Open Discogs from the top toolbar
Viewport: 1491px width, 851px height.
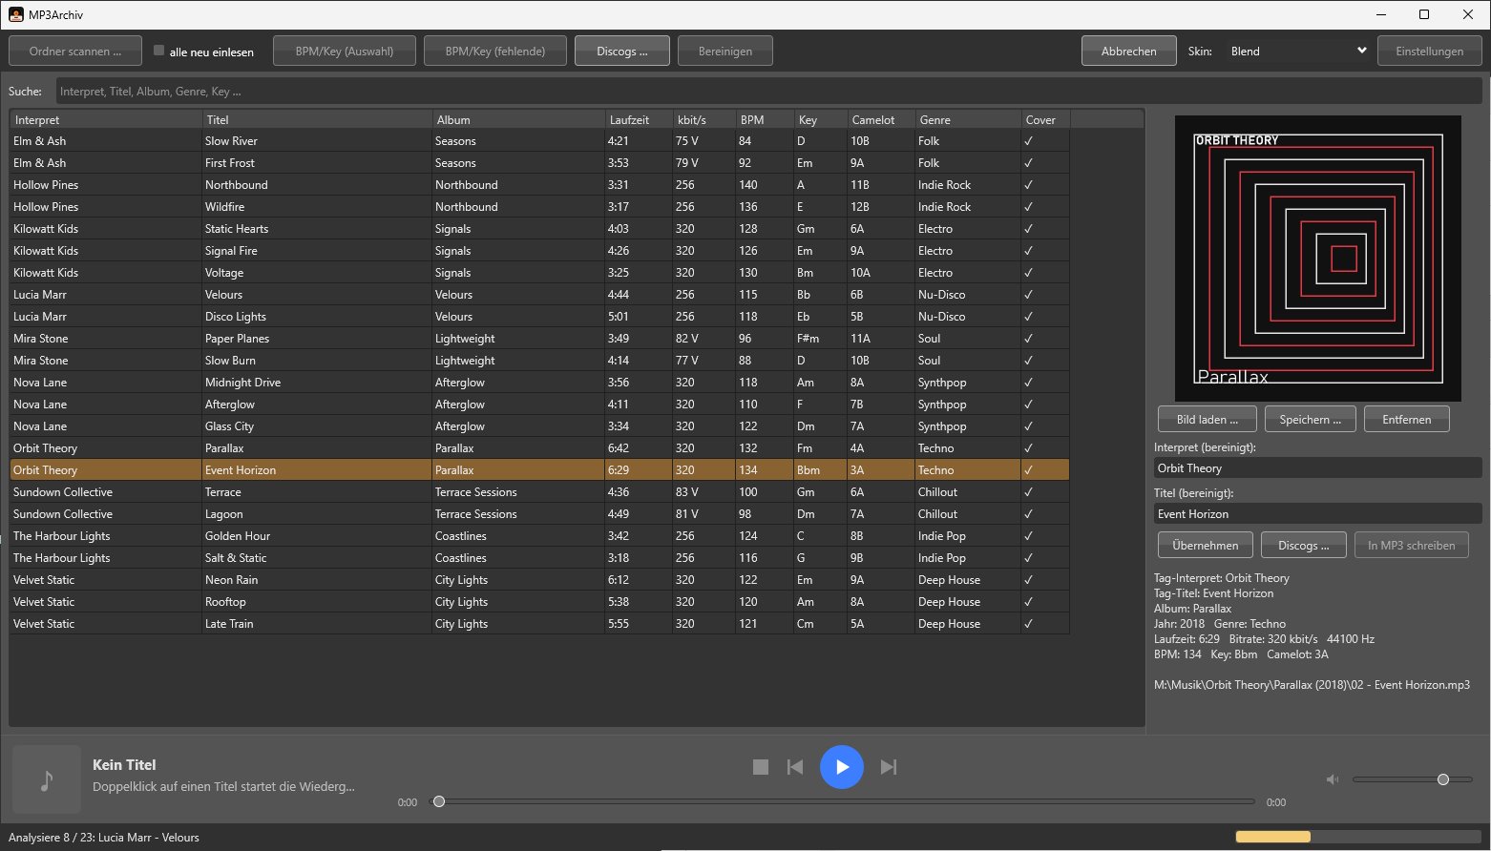(622, 52)
